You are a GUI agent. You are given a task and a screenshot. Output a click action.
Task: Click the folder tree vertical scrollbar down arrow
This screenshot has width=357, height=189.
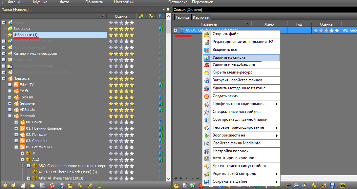point(168,178)
